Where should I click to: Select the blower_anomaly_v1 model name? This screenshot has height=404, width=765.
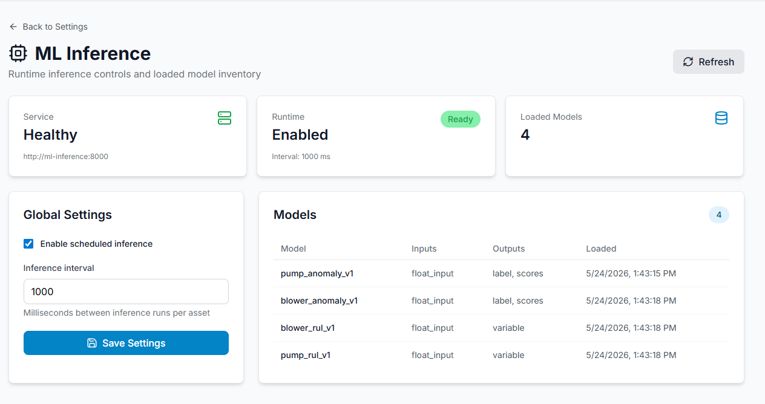tap(320, 301)
